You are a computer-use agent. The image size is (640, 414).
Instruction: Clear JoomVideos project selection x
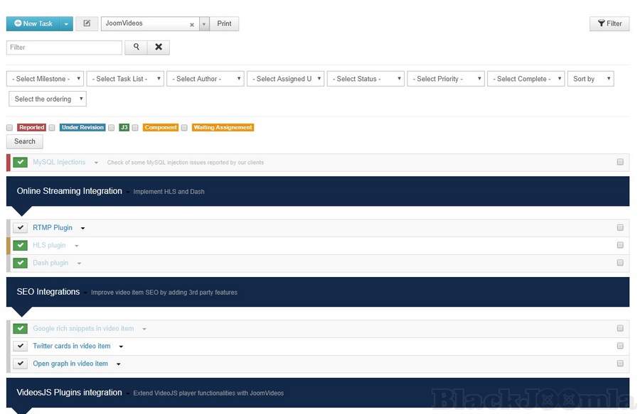click(191, 24)
